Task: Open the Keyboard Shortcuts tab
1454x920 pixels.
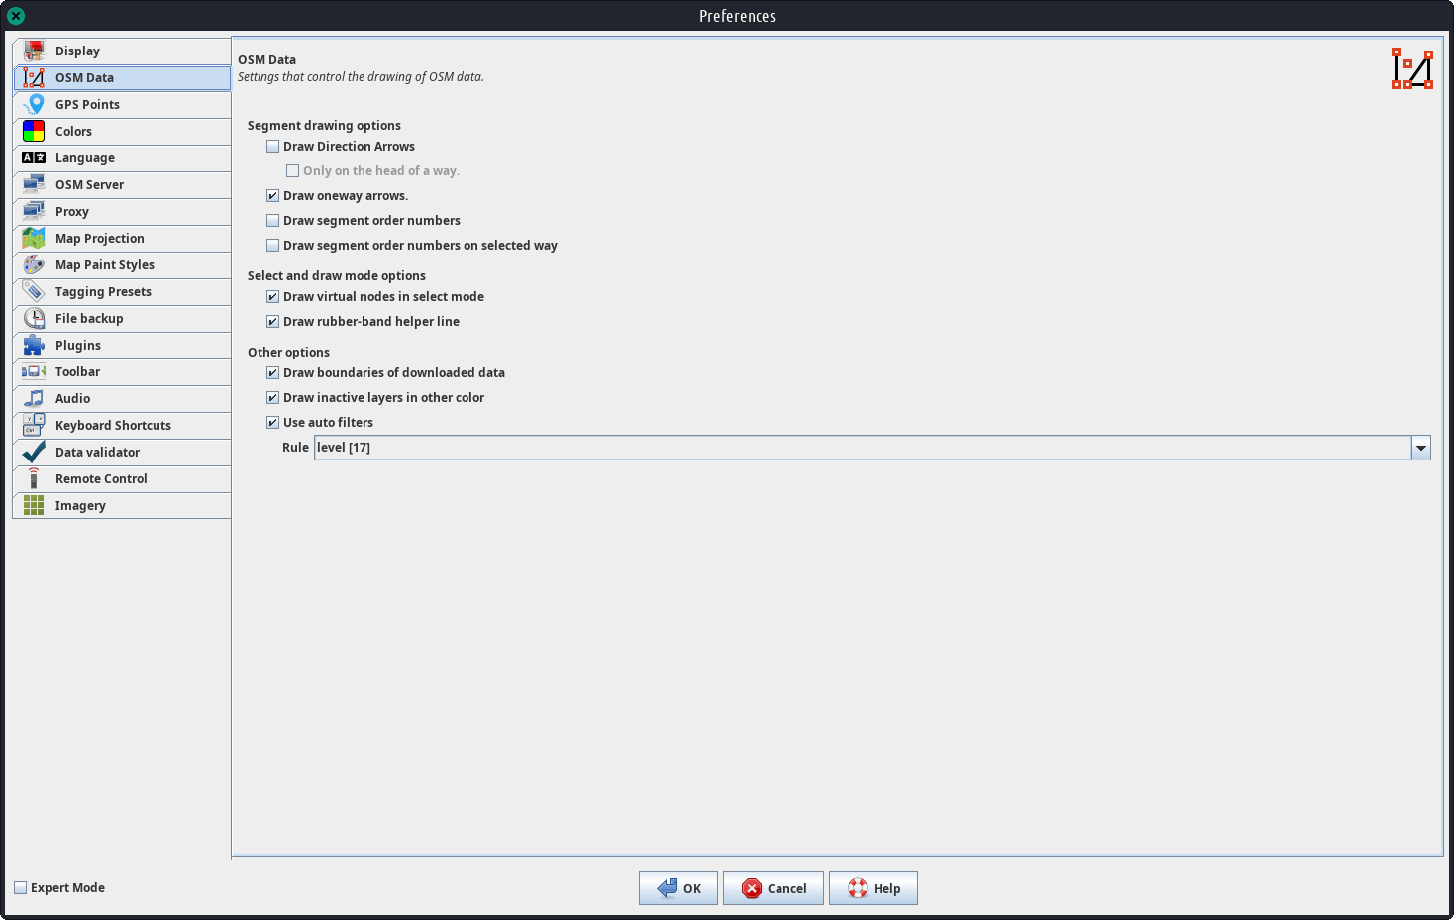Action: [x=122, y=425]
